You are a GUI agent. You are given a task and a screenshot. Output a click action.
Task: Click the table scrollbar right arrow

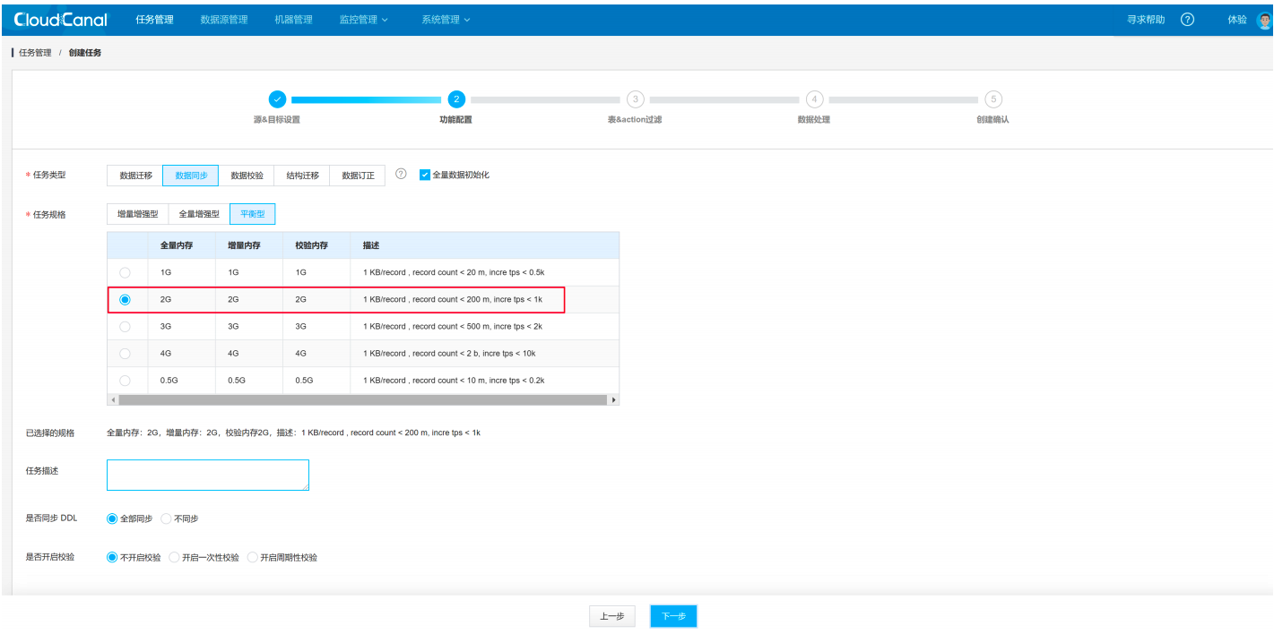[614, 399]
